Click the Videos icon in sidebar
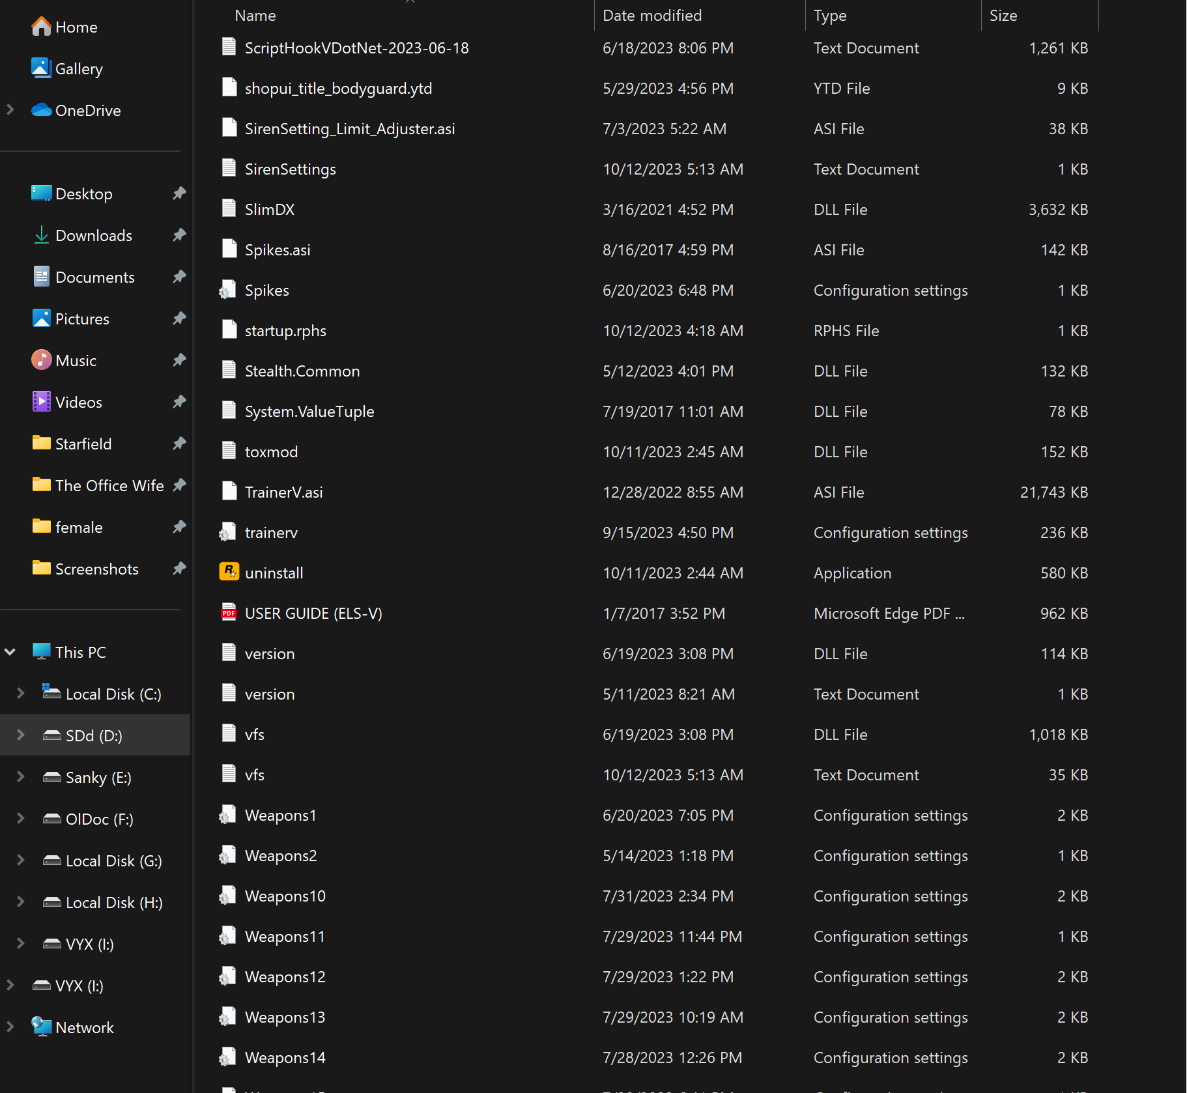The height and width of the screenshot is (1093, 1187). 41,402
